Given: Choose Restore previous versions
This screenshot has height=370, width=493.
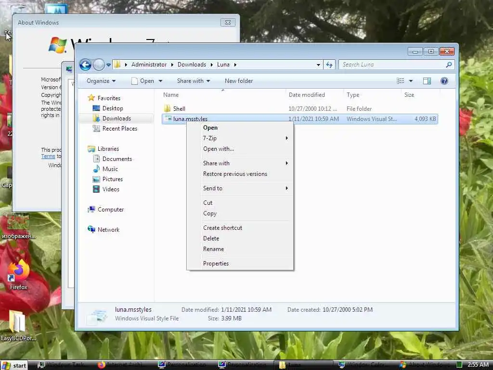Looking at the screenshot, I should click(240, 174).
